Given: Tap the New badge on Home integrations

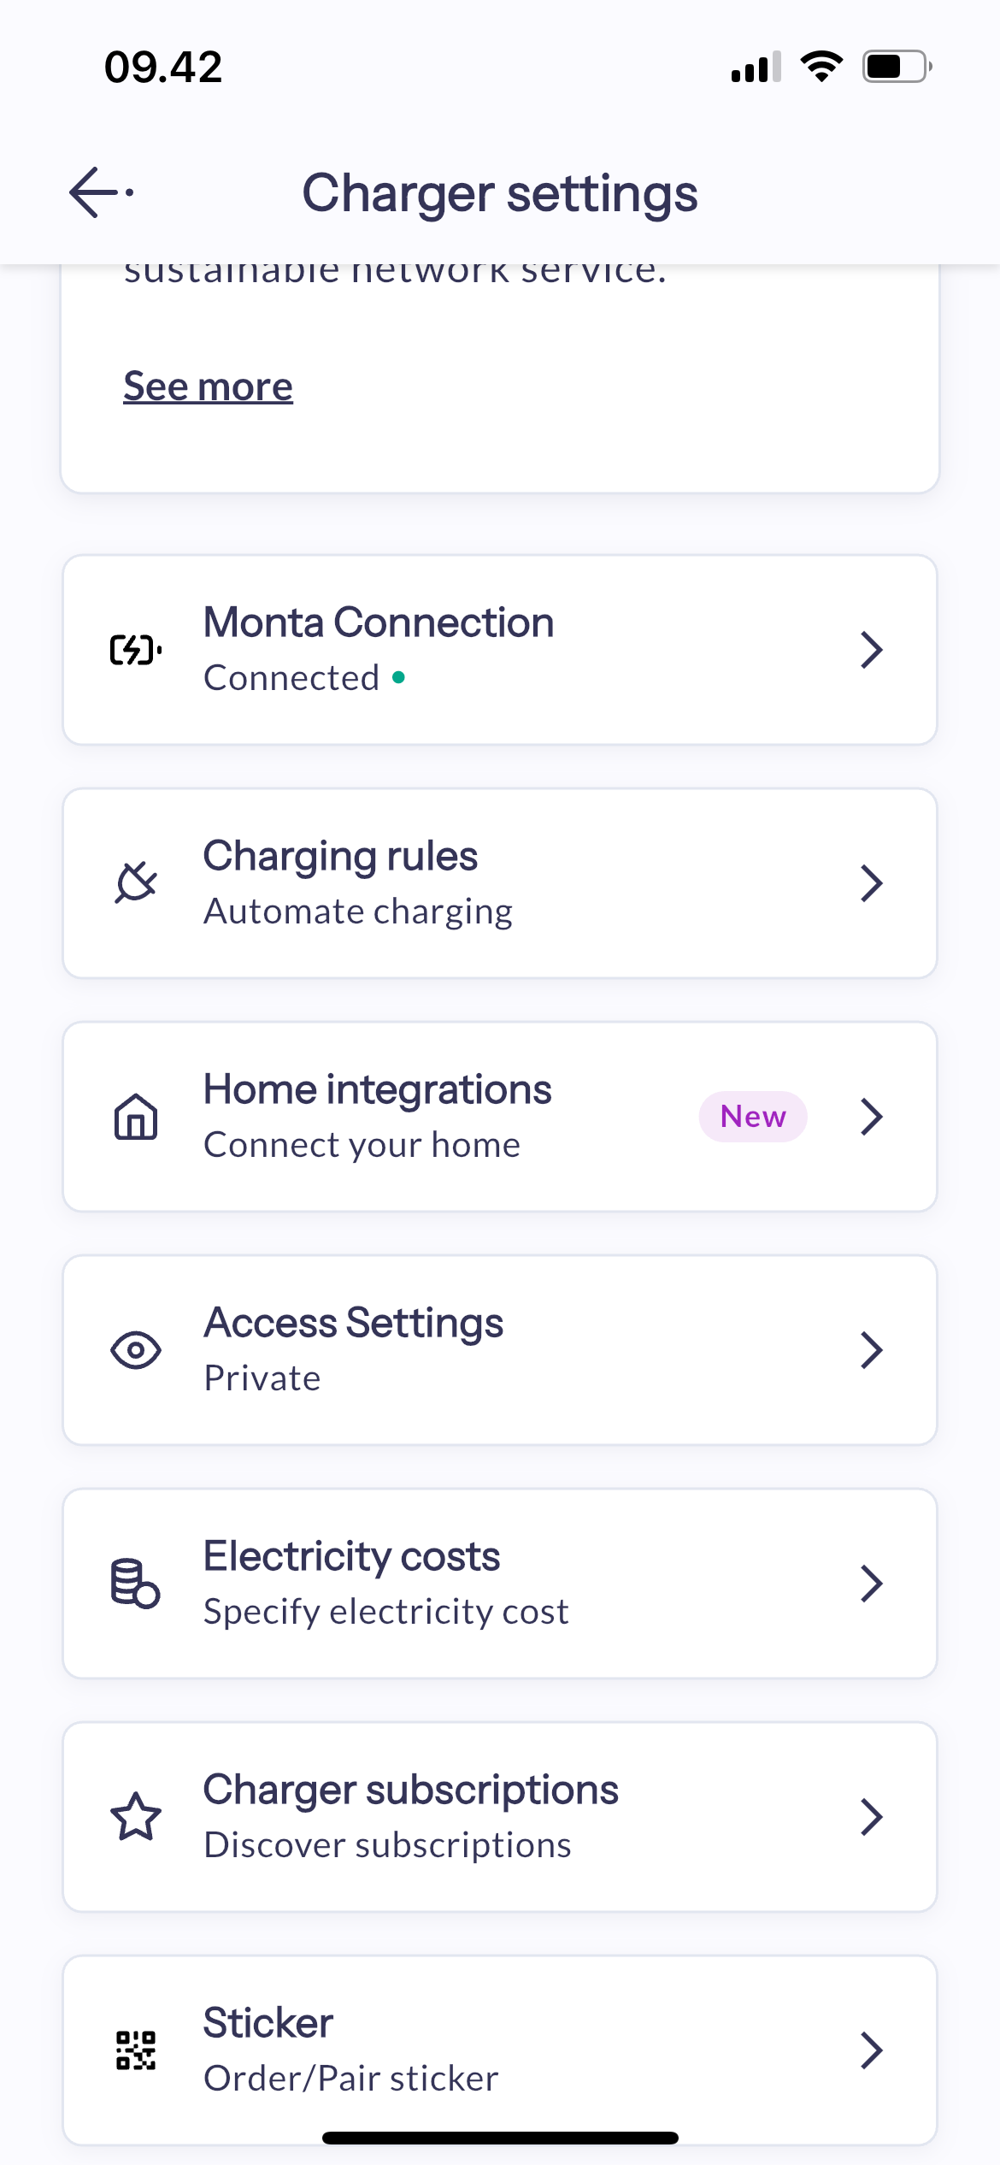Looking at the screenshot, I should [752, 1117].
